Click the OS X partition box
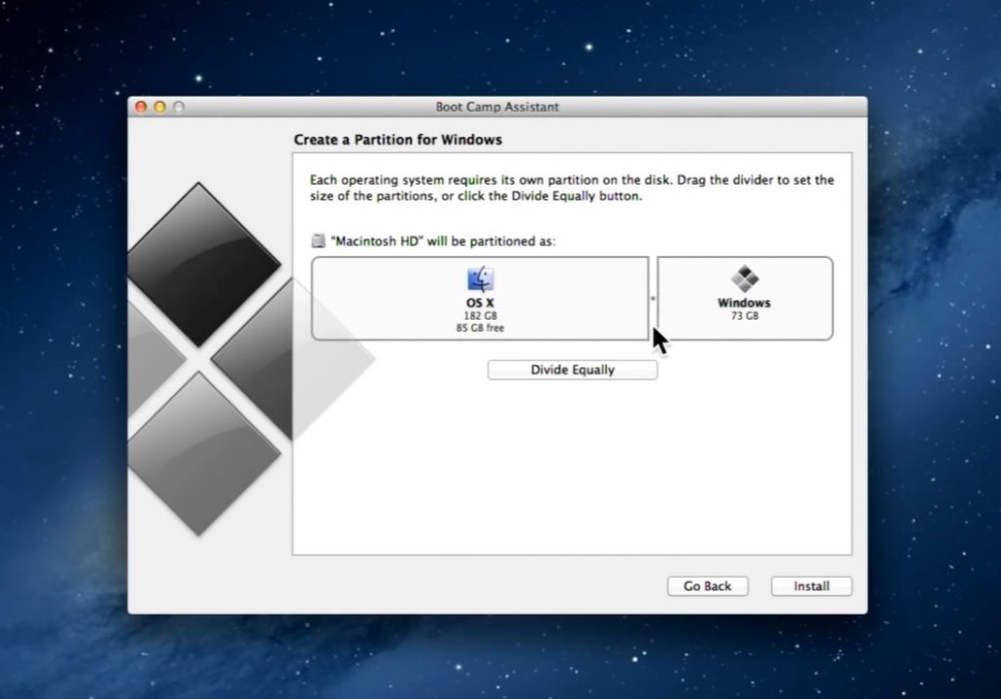Image resolution: width=1001 pixels, height=699 pixels. [x=480, y=298]
